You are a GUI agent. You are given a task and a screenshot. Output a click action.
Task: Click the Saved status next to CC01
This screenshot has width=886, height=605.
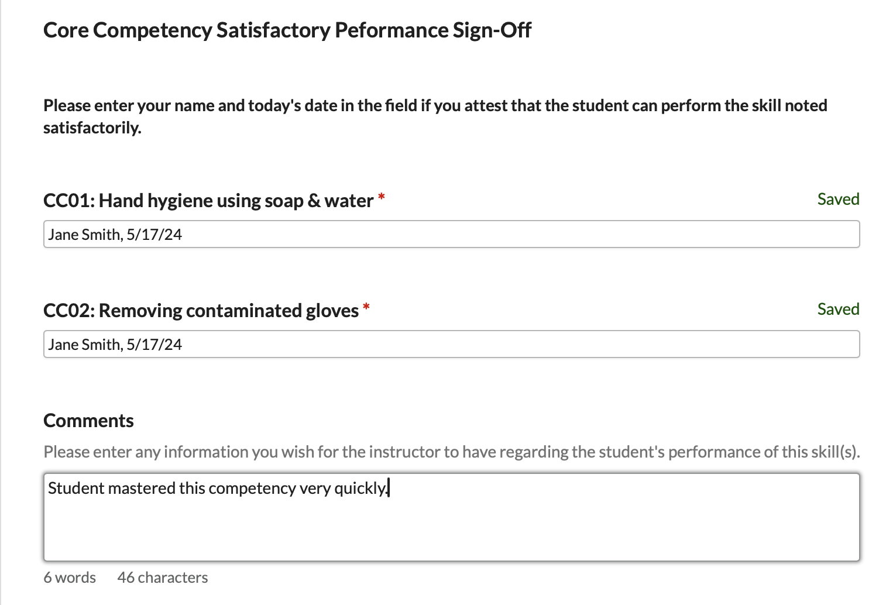(x=838, y=200)
